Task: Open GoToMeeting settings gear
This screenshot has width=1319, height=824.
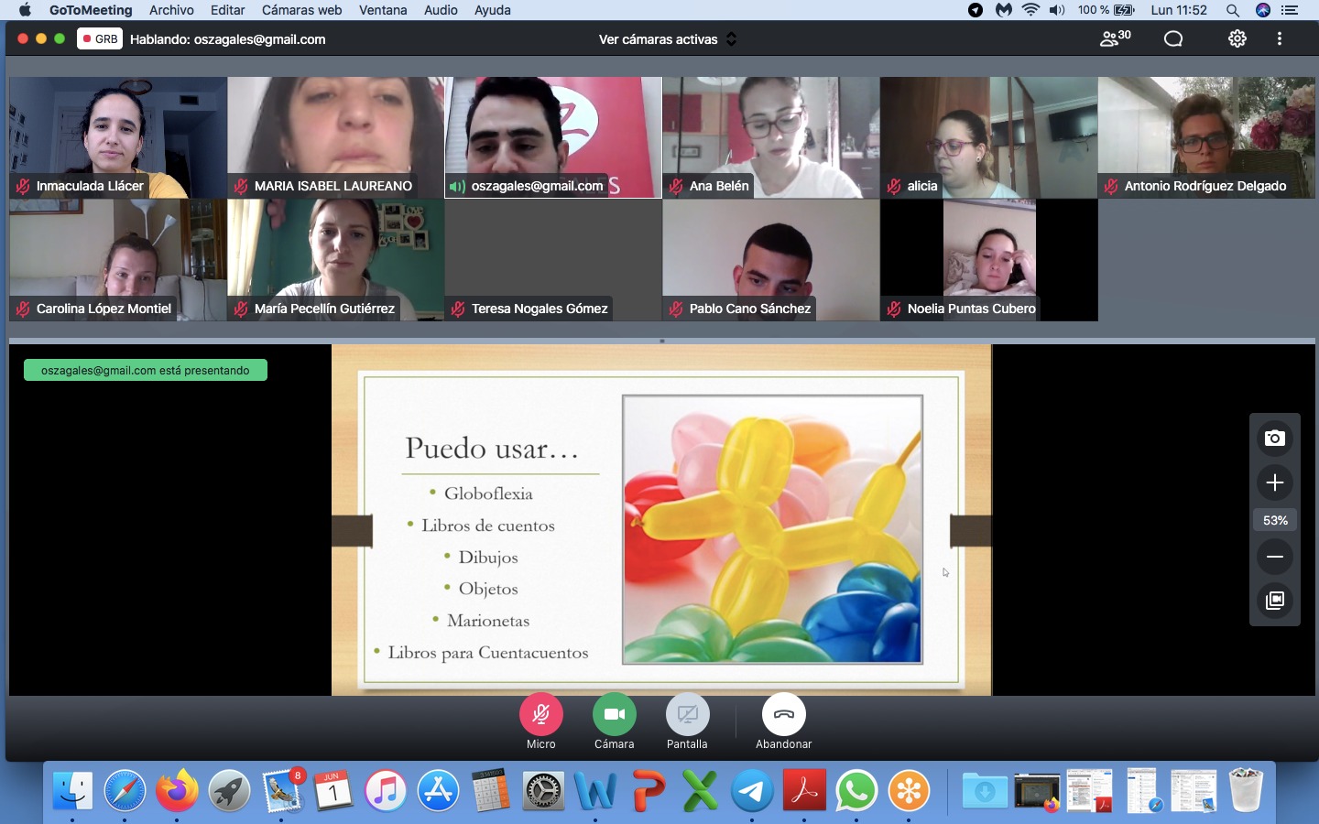Action: (x=1237, y=38)
